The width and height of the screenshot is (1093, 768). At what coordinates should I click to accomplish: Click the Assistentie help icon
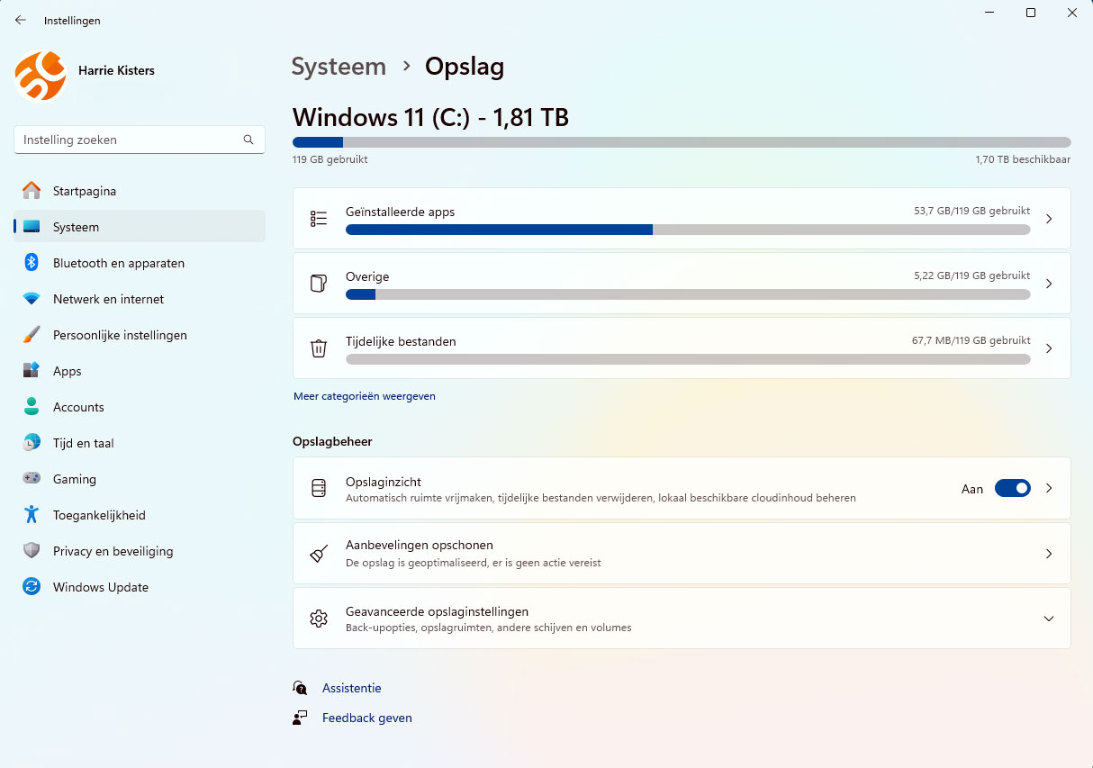tap(301, 688)
